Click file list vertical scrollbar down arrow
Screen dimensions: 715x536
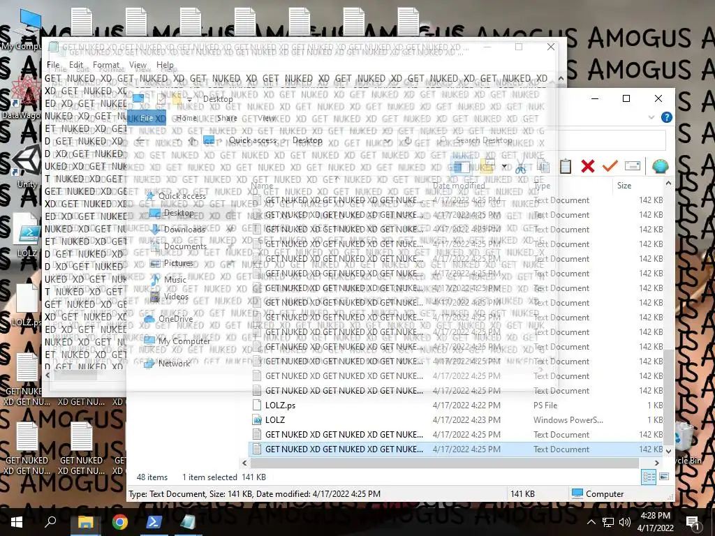click(x=668, y=451)
